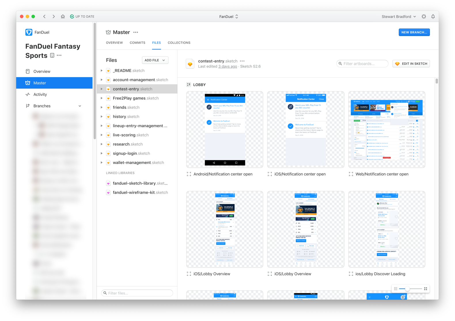
Task: Open research.sketch file
Action: (x=137, y=144)
